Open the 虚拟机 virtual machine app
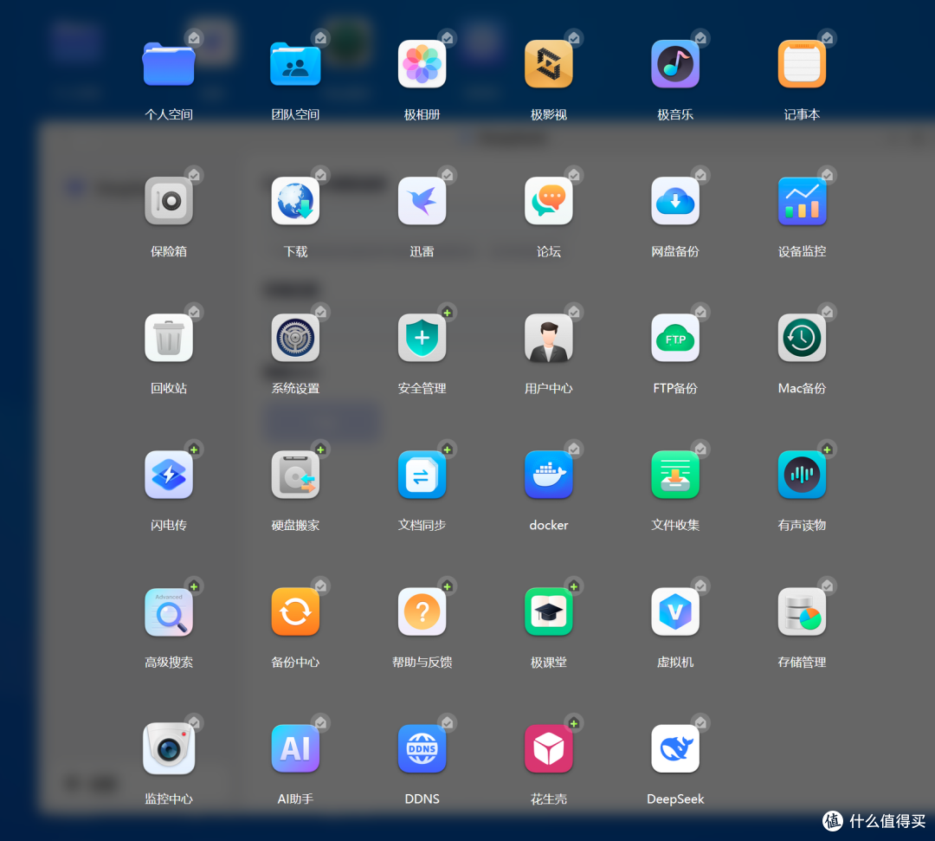935x841 pixels. (675, 612)
